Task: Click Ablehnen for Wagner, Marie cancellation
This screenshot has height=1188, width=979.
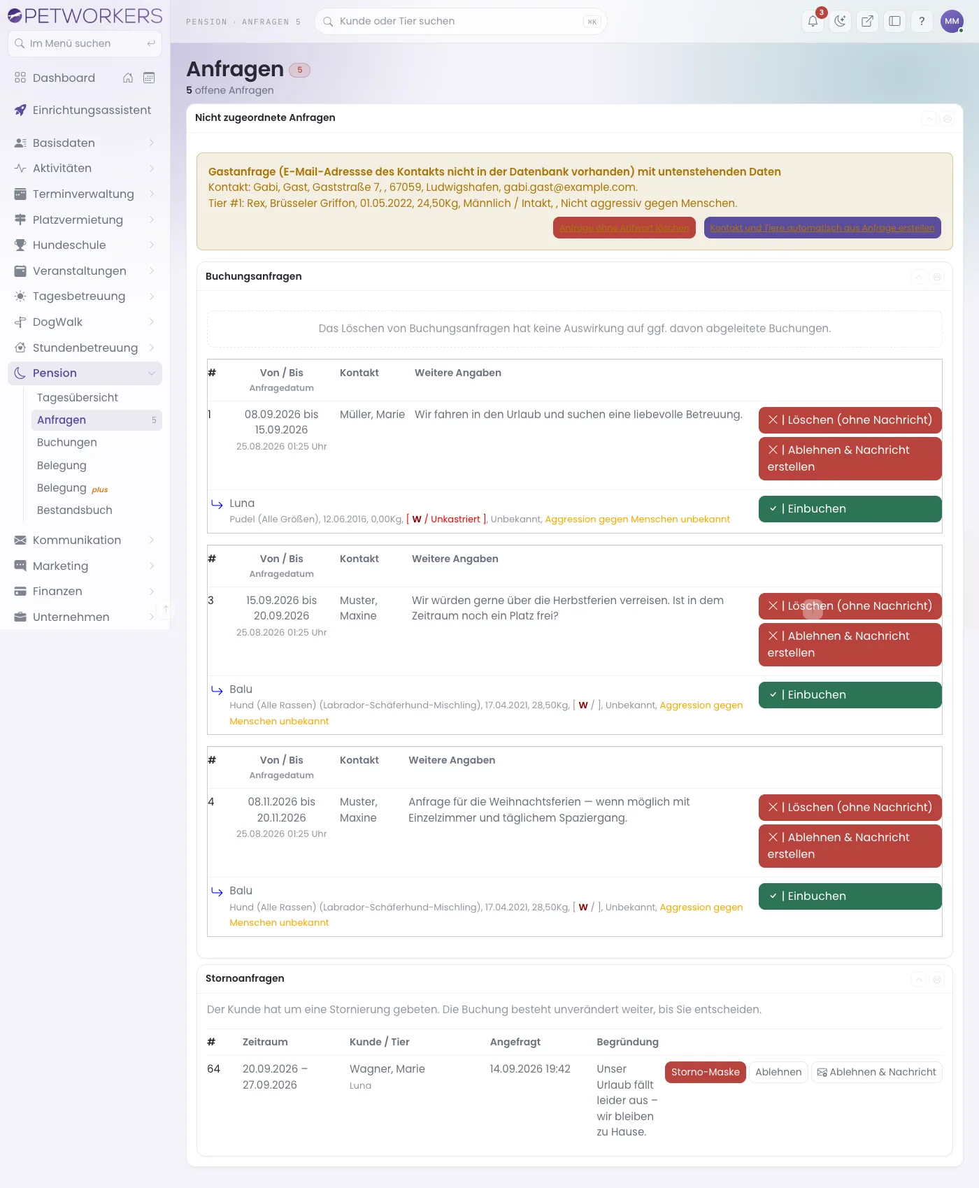Action: coord(778,1073)
